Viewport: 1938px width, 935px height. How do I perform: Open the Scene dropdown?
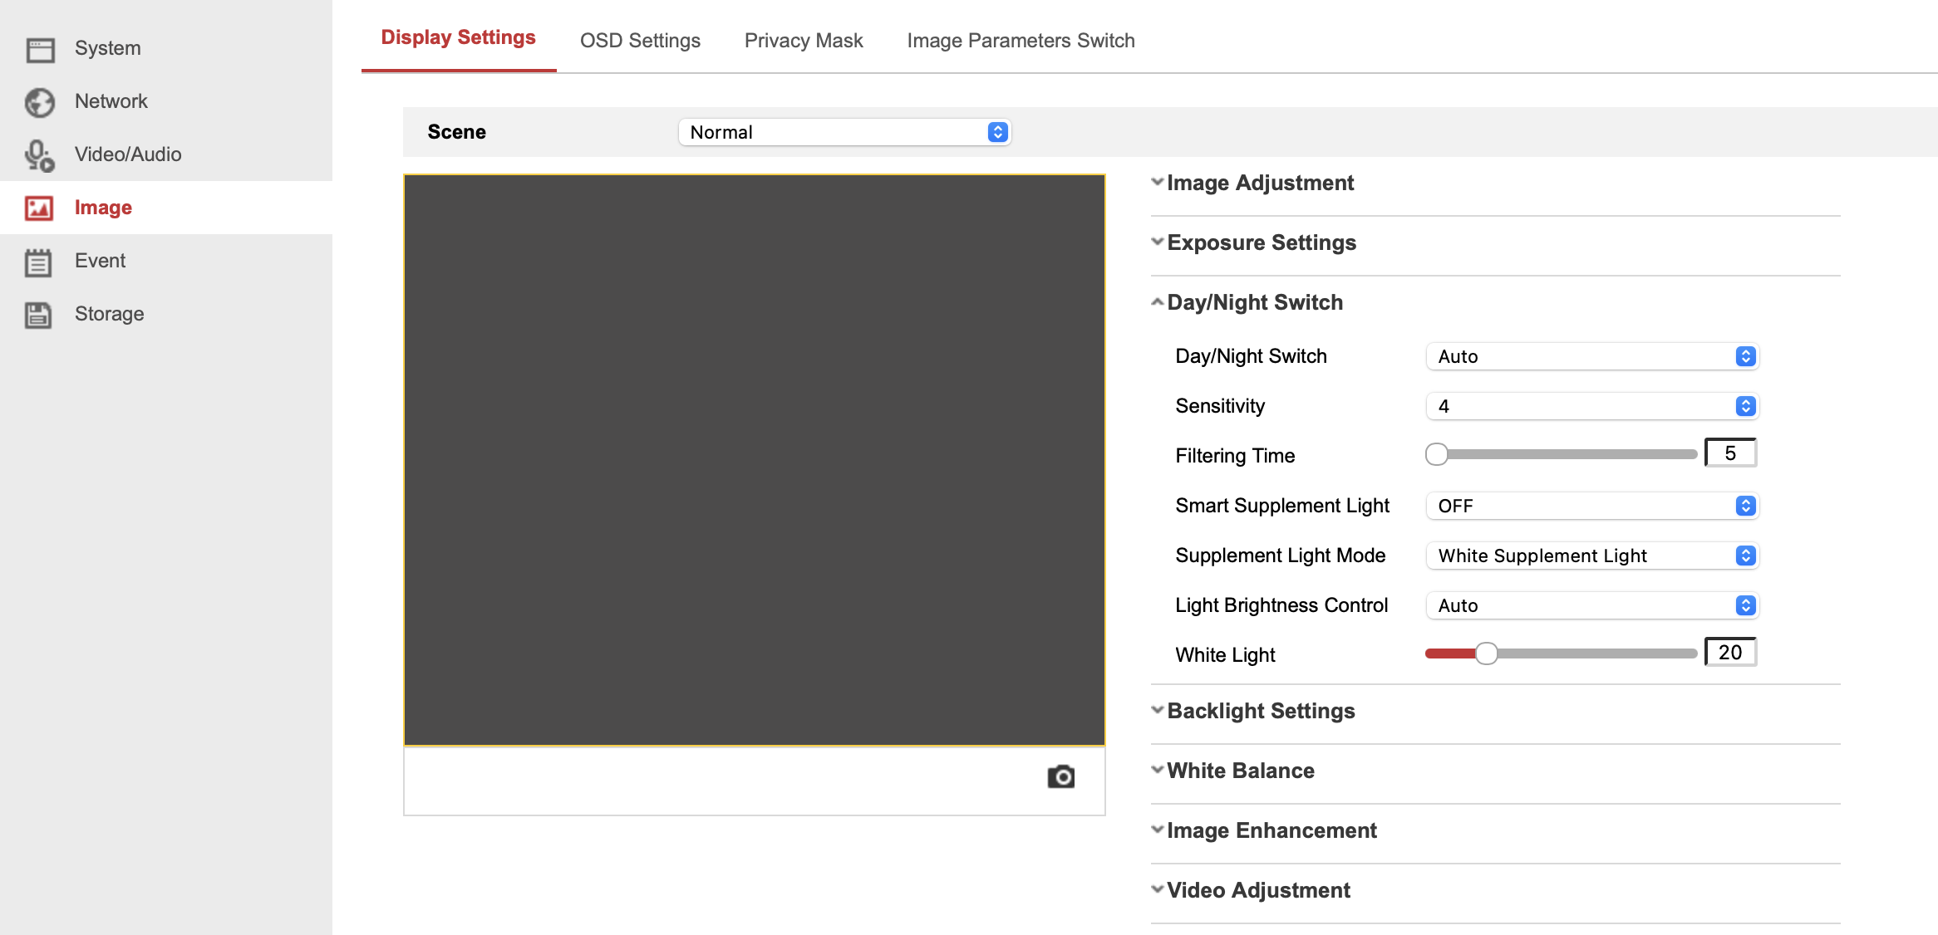(x=844, y=131)
